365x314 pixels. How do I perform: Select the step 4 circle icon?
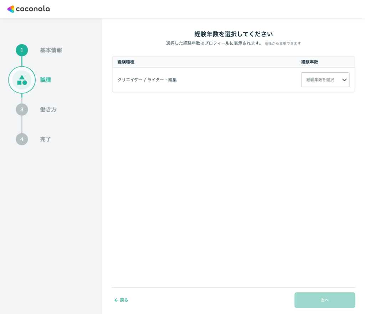click(x=22, y=139)
